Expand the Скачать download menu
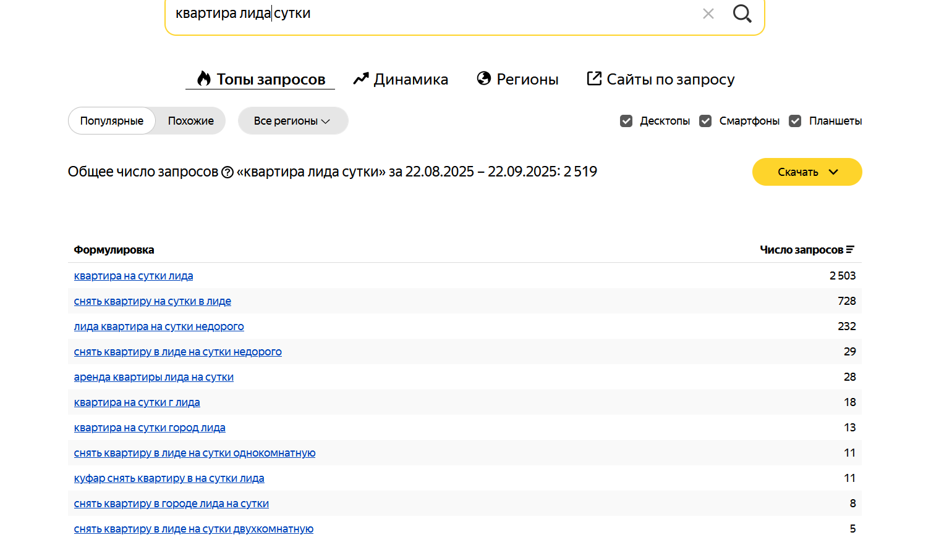Image resolution: width=926 pixels, height=535 pixels. pos(807,172)
